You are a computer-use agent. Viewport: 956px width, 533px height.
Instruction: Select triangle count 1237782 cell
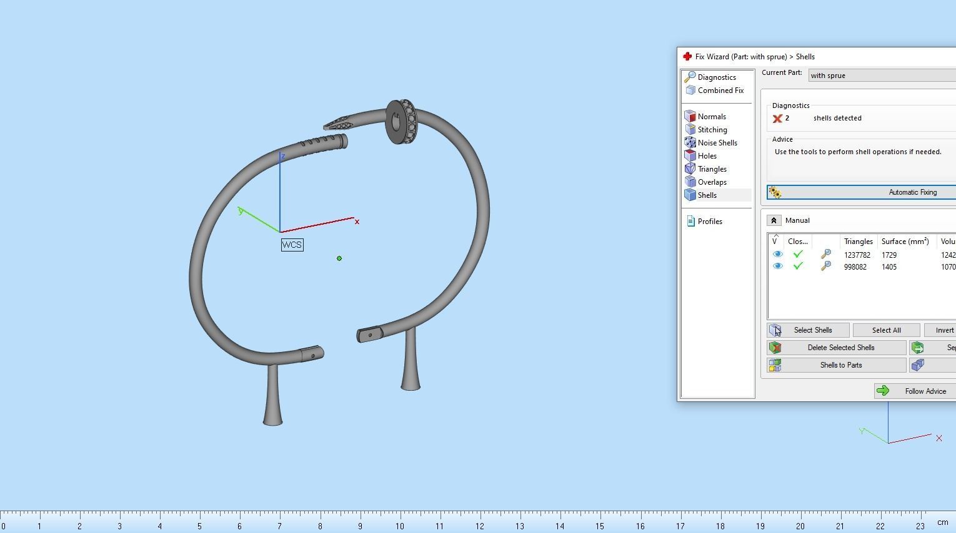[x=857, y=255]
